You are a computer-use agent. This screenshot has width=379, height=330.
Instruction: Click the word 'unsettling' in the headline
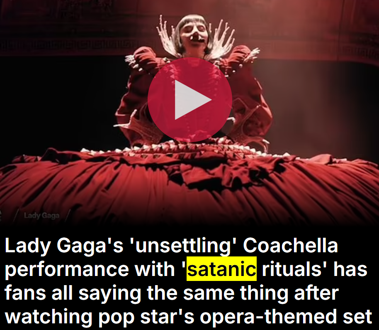[x=181, y=246]
